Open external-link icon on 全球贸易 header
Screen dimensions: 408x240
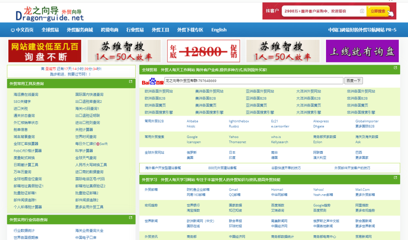pyautogui.click(x=396, y=68)
